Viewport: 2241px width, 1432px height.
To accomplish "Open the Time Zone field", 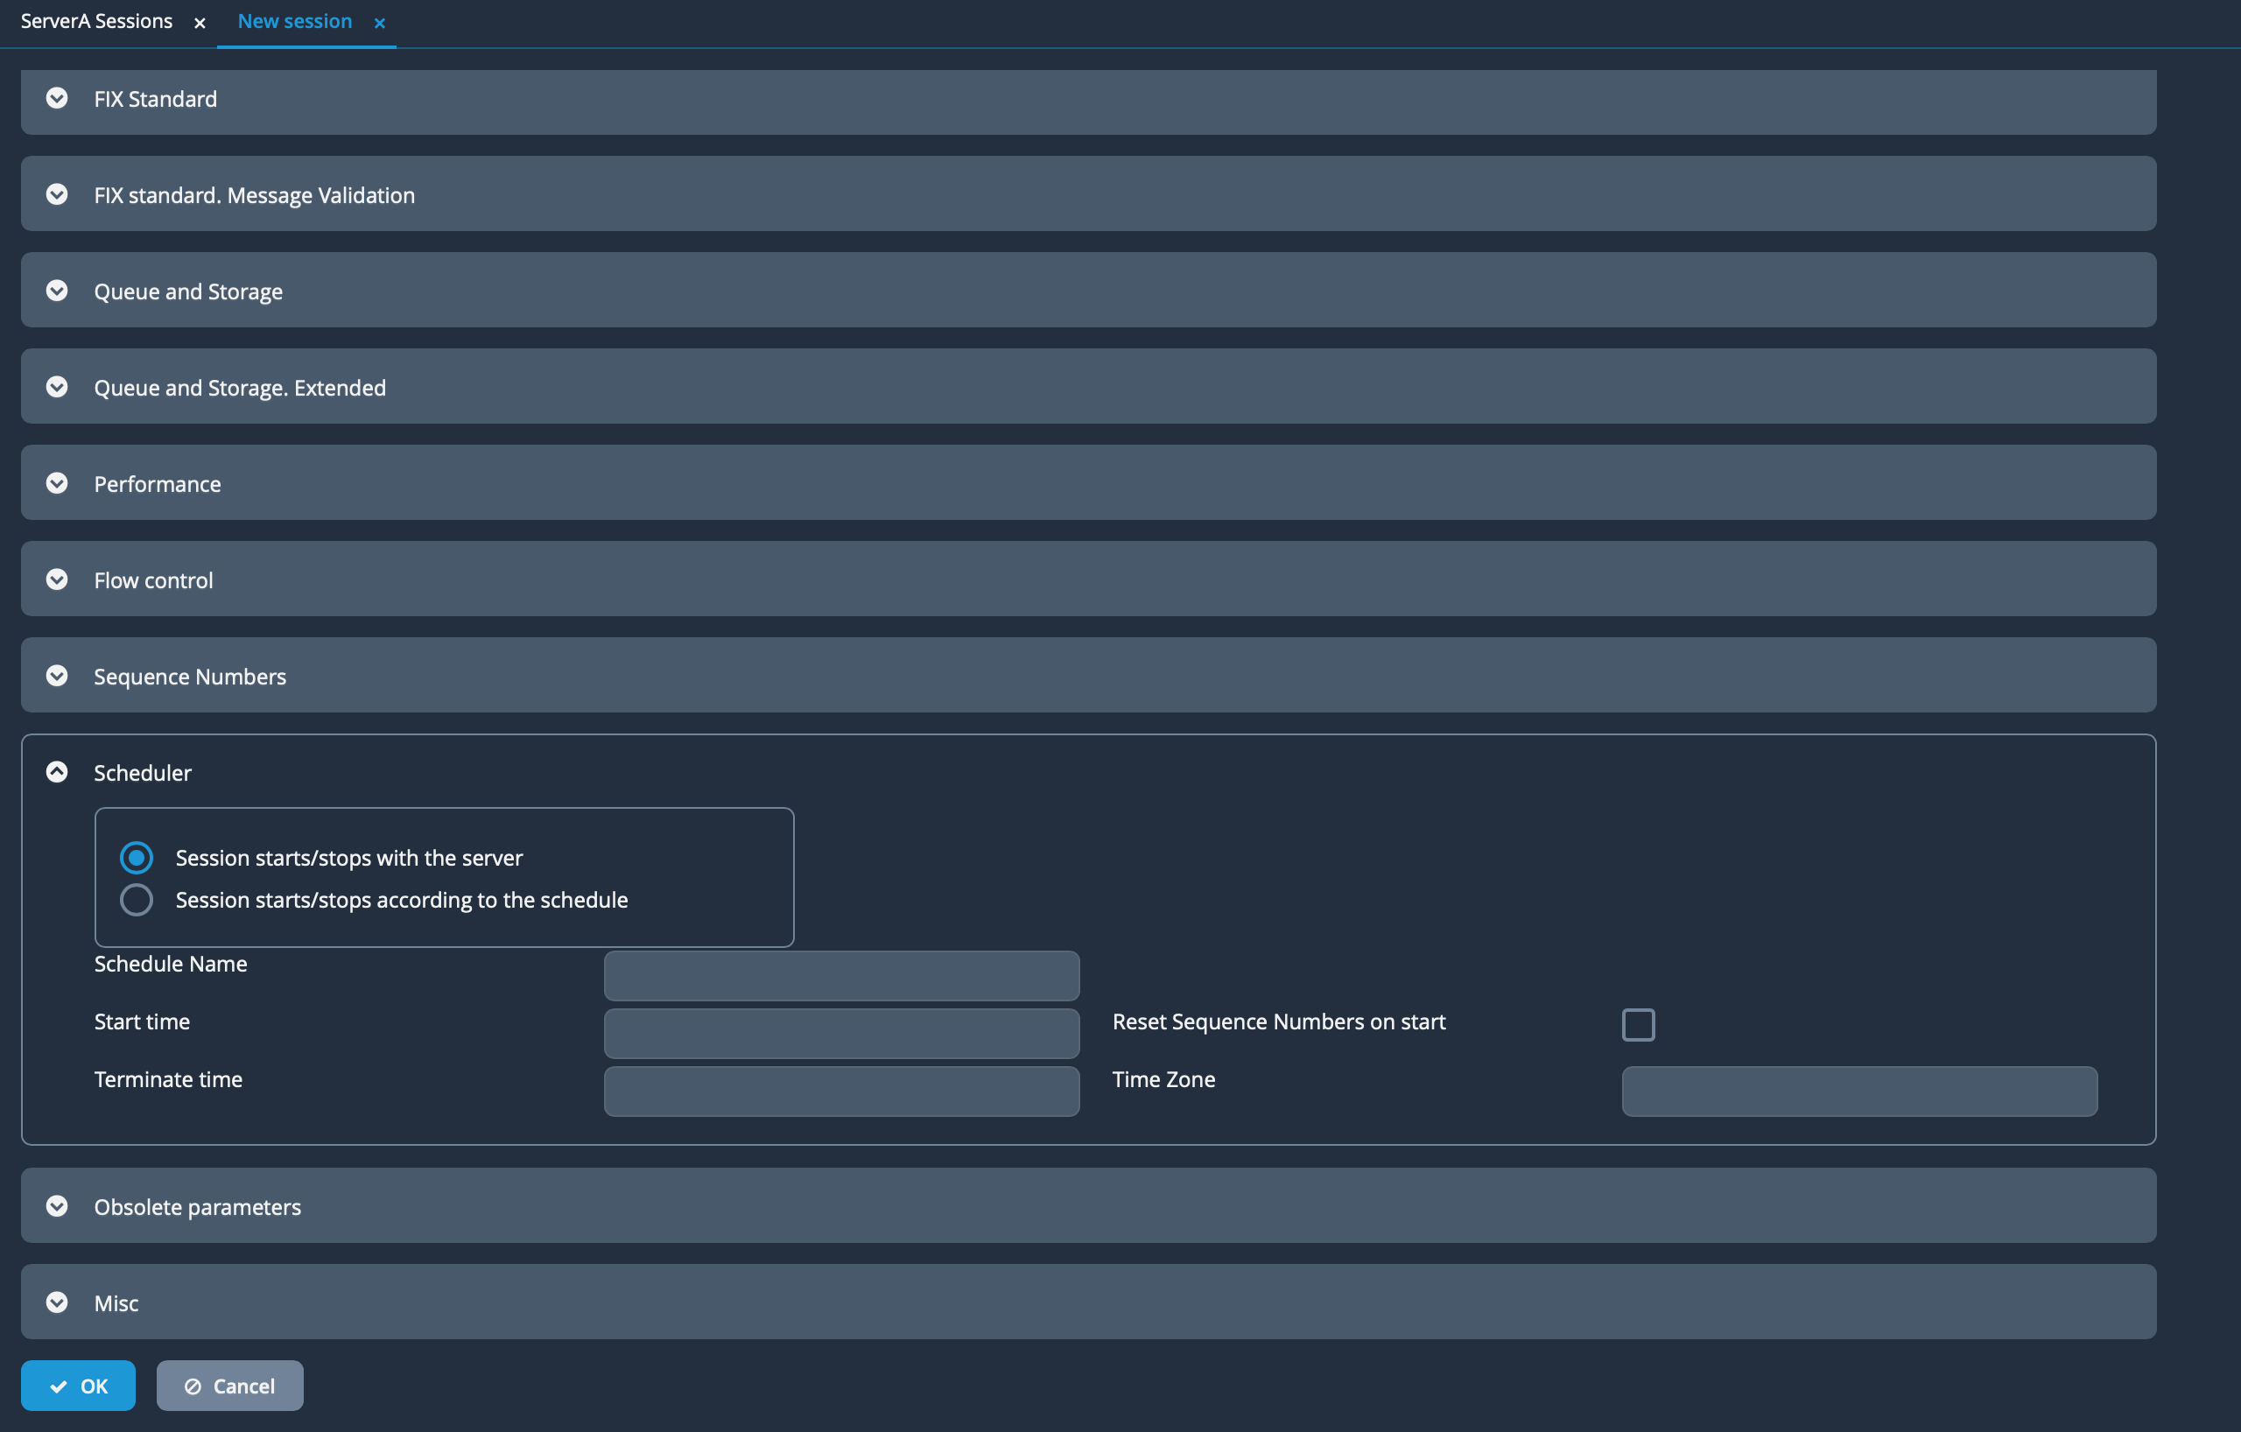I will point(1858,1092).
